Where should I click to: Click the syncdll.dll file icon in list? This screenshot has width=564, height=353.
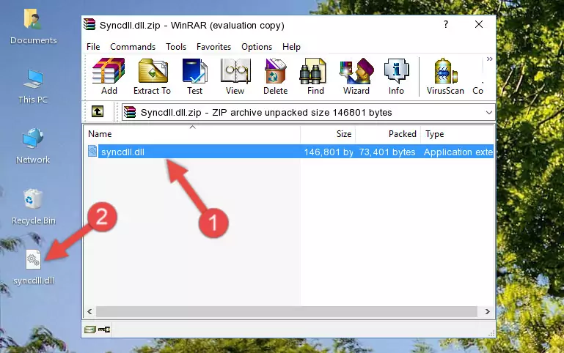[92, 151]
